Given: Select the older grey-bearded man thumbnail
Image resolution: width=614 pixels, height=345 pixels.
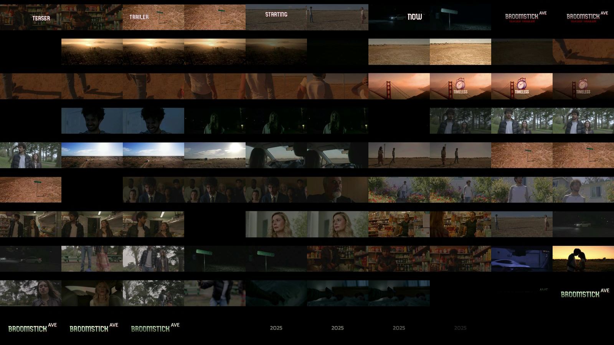Looking at the screenshot, I should coord(338,190).
